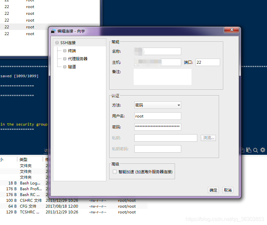Screen dimensions: 267x225
Task: Select the CSHRC 文件 row
Action: coord(74,201)
